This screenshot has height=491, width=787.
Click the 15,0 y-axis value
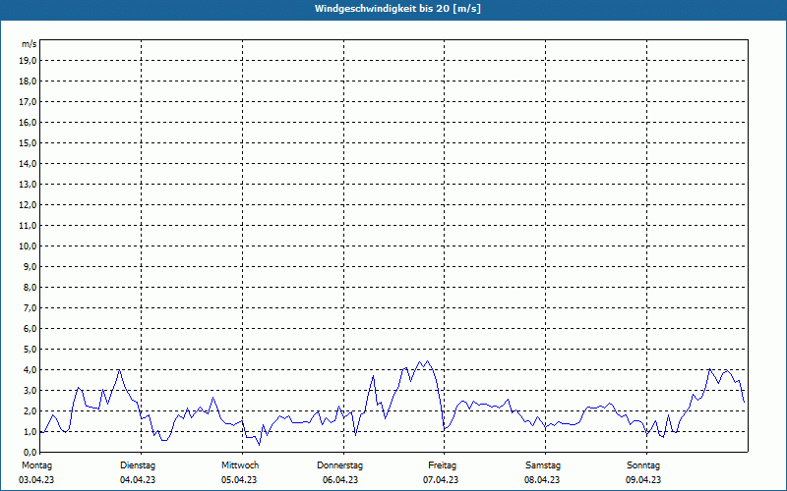coord(28,142)
